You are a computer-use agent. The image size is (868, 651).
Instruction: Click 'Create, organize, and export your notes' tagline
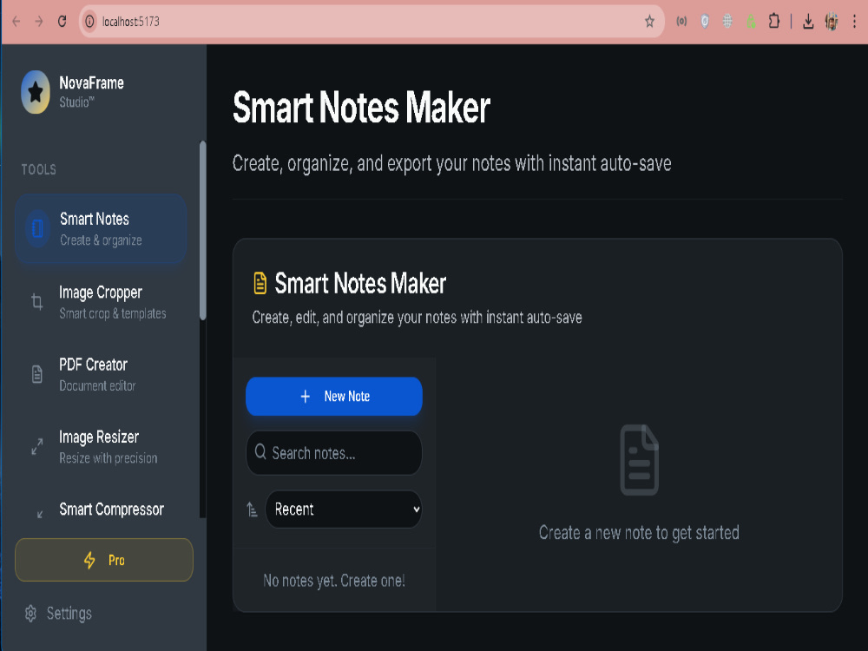pyautogui.click(x=451, y=164)
